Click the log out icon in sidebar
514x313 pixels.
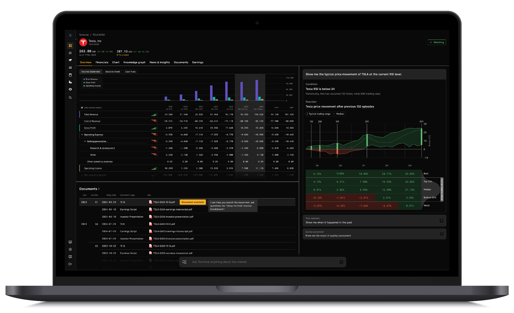[70, 264]
